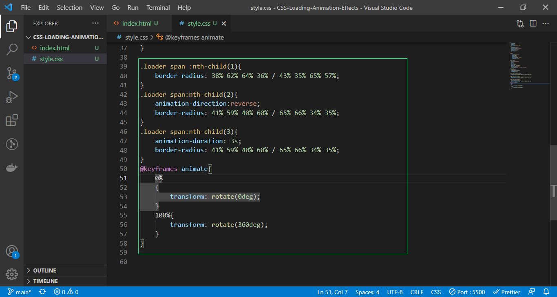Open the Go menu

(x=115, y=7)
